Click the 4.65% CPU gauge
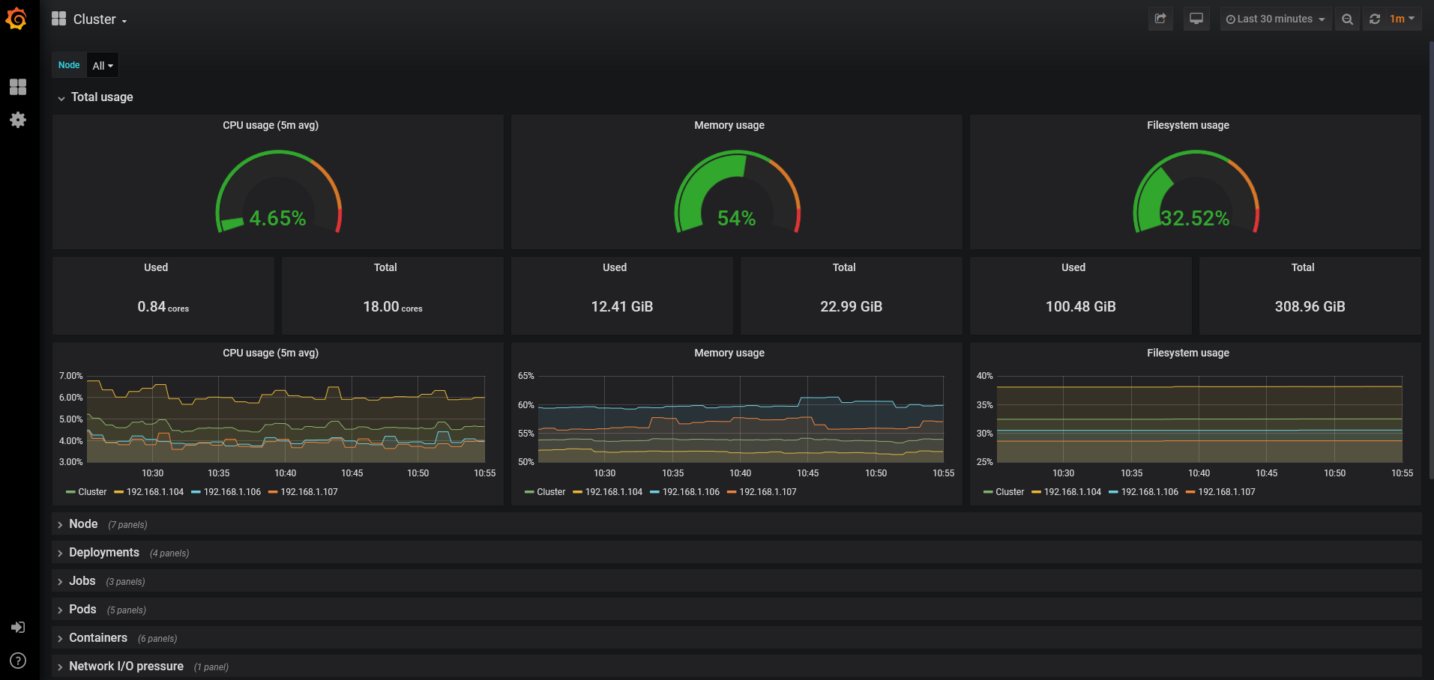 coord(278,192)
